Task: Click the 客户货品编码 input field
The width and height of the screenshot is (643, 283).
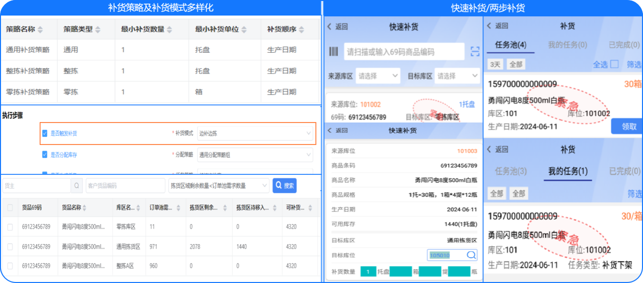Action: click(125, 186)
